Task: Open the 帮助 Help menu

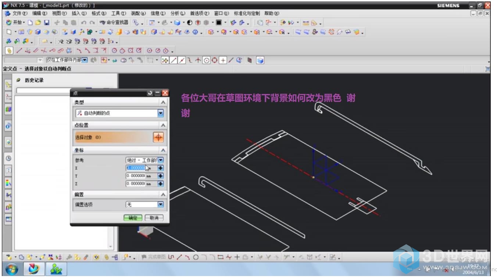Action: [271, 13]
